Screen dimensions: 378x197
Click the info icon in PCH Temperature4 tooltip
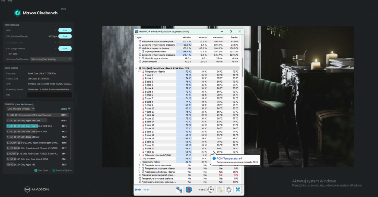214,159
